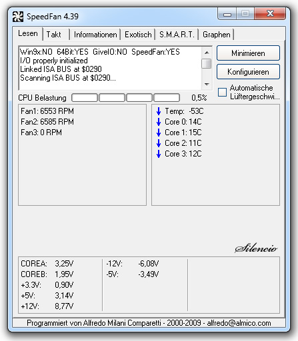Click the 0,5% CPU load value
This screenshot has width=298, height=341.
199,98
